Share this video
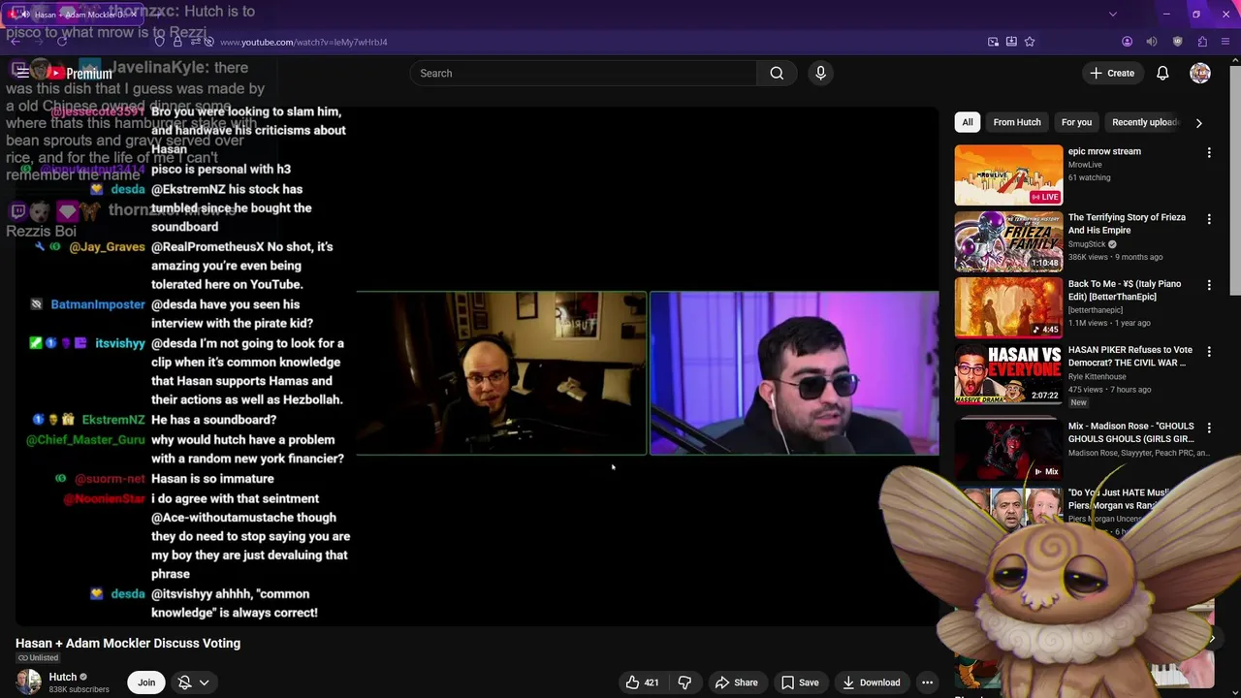Image resolution: width=1241 pixels, height=698 pixels. click(736, 682)
